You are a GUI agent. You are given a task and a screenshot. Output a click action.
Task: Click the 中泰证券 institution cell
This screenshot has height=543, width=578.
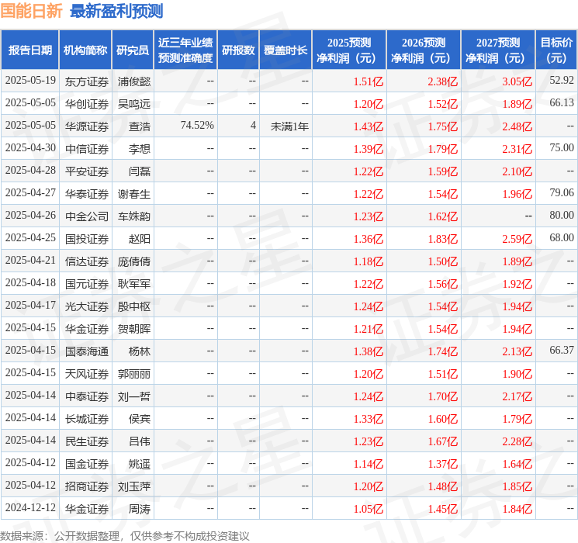87,396
